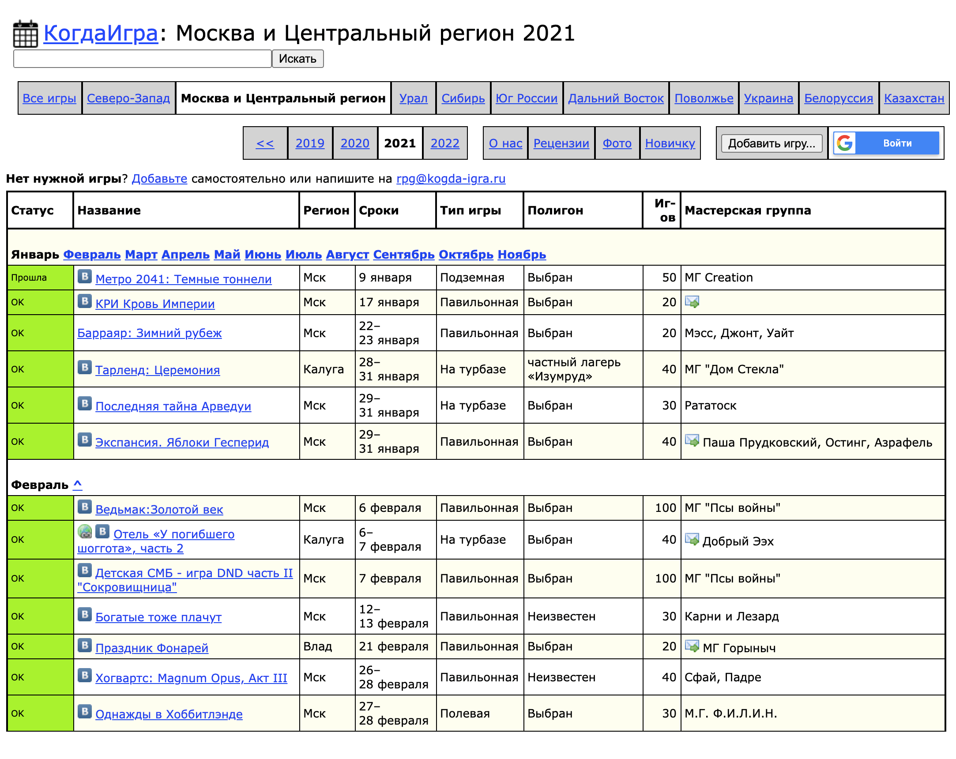This screenshot has width=956, height=759.
Task: Open game Метро 2041: Темные тоннели
Action: 184,279
